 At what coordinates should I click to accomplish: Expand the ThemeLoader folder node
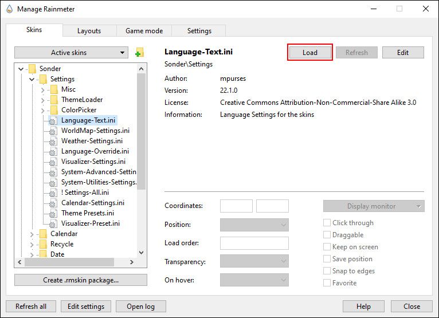[x=42, y=100]
